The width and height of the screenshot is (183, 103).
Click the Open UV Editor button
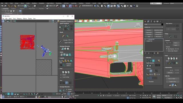(x=173, y=79)
